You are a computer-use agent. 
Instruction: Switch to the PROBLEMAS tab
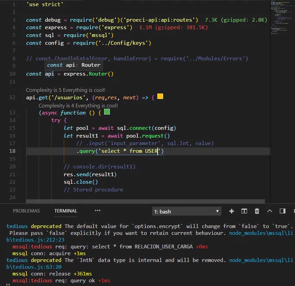coord(26,211)
